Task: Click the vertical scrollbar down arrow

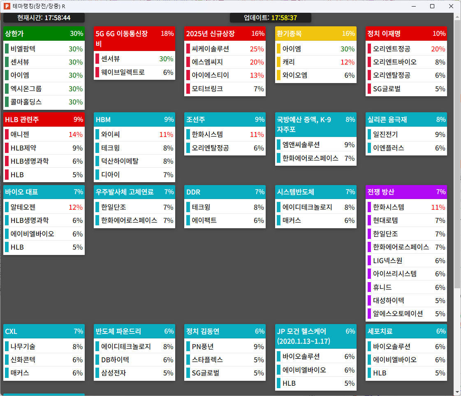Action: tap(457, 392)
